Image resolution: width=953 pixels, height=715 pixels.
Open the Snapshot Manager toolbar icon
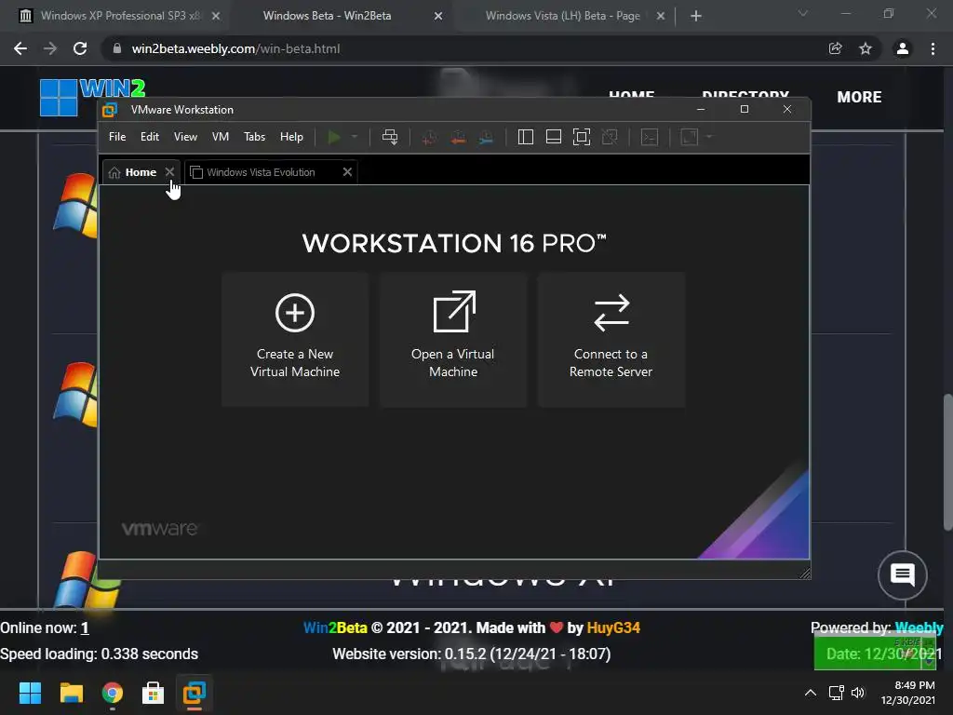486,138
